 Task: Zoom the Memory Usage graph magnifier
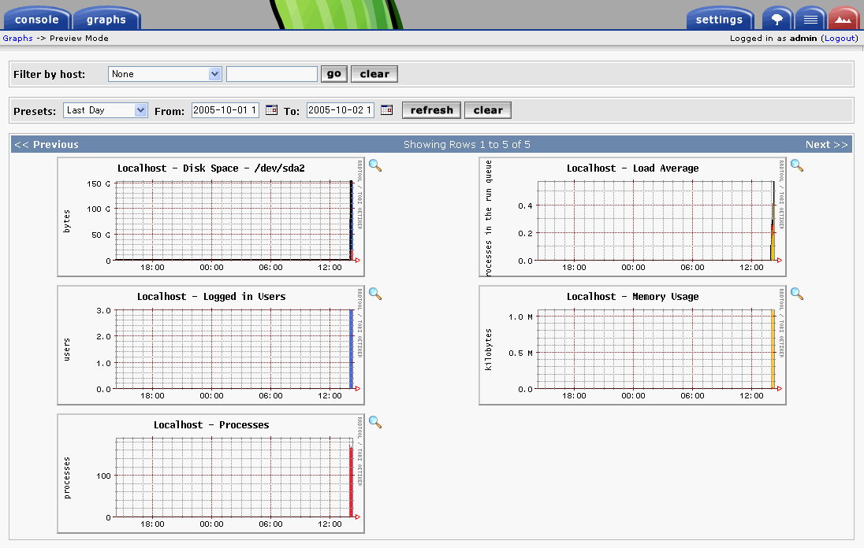(797, 294)
